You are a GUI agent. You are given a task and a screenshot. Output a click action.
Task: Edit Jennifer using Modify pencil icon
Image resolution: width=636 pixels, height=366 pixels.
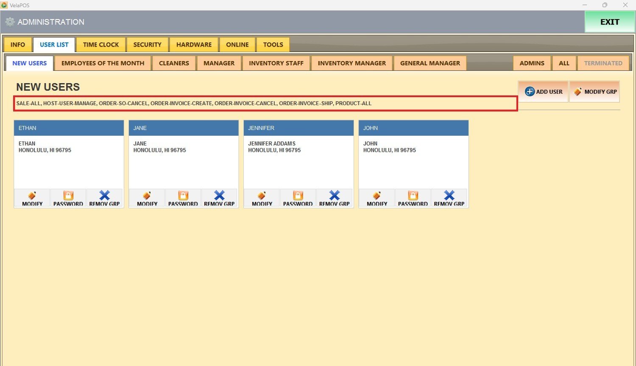coord(262,196)
